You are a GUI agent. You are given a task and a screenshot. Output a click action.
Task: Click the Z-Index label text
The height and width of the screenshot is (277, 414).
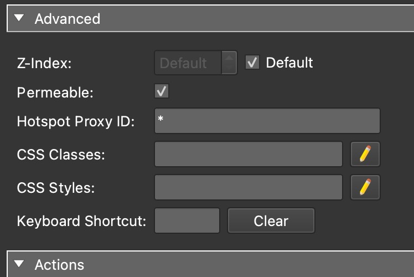coord(45,63)
